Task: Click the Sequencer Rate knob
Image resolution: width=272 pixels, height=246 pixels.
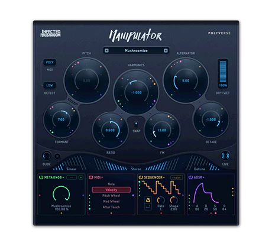Action: pos(161,200)
